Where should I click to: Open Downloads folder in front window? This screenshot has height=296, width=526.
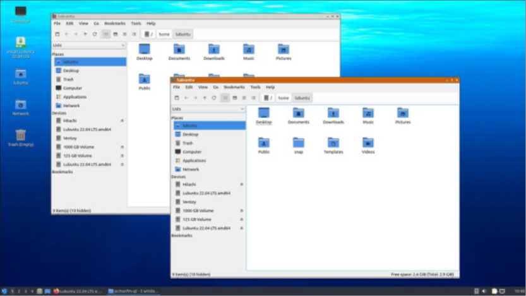click(x=333, y=115)
